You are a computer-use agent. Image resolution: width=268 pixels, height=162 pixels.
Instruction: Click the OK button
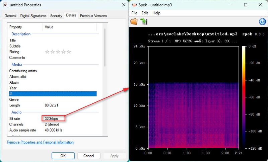coord(63,156)
